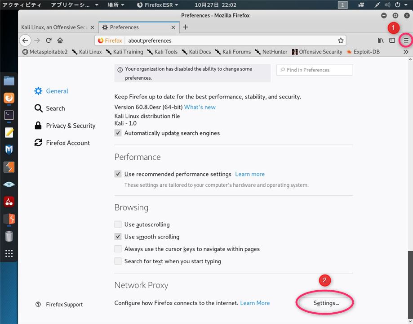Show all applications grid icon
The height and width of the screenshot is (324, 413).
click(9, 253)
